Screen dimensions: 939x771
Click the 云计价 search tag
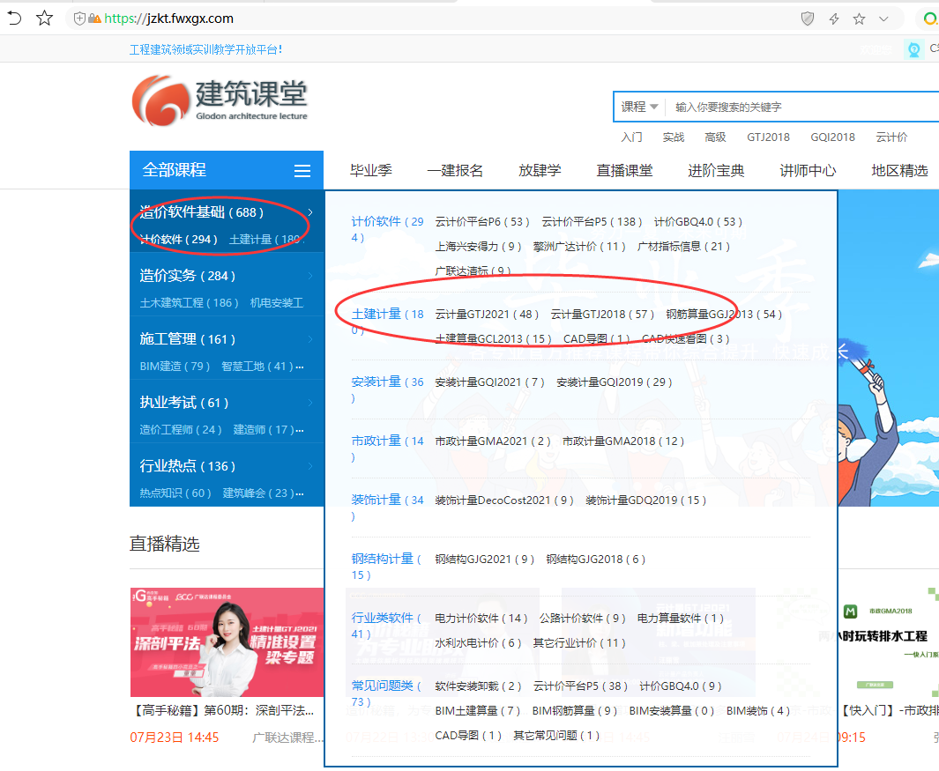pos(891,137)
